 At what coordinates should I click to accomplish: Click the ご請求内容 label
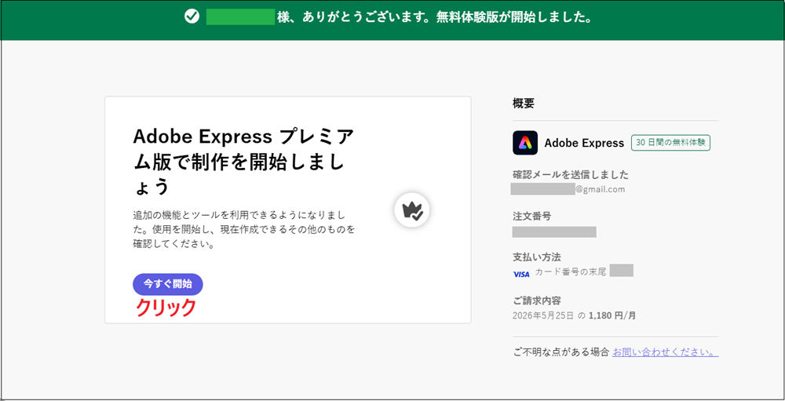point(537,301)
